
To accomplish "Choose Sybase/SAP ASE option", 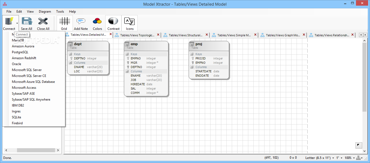I will [x=34, y=94].
